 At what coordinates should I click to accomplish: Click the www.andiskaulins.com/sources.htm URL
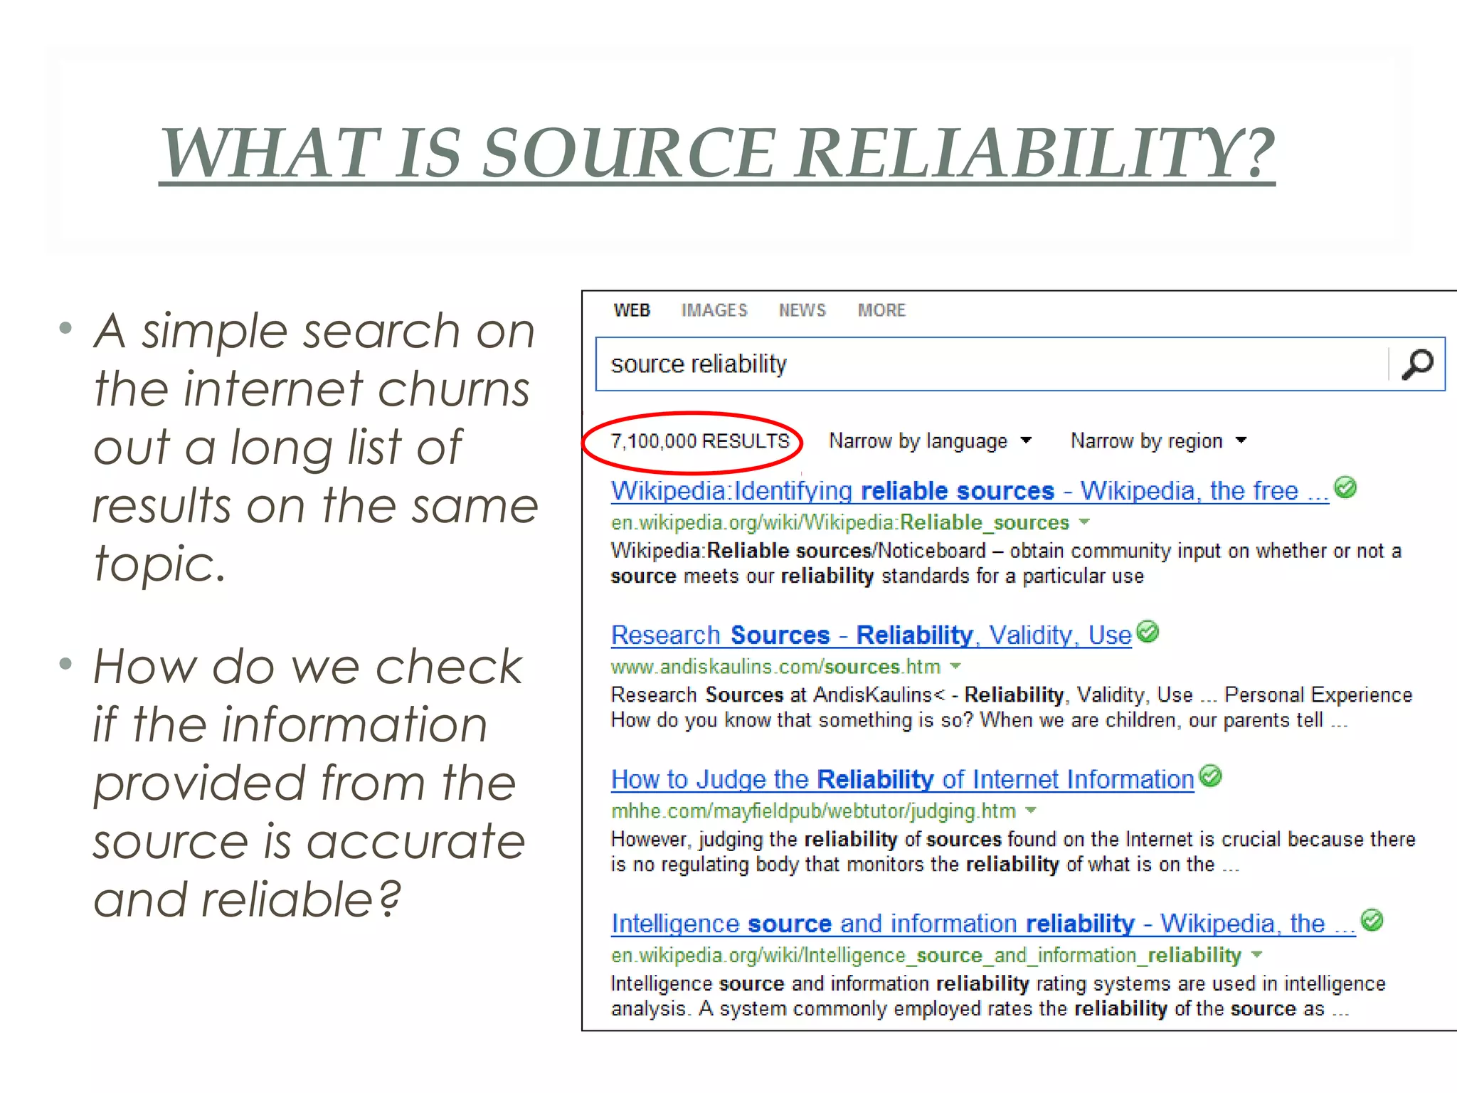coord(775,667)
